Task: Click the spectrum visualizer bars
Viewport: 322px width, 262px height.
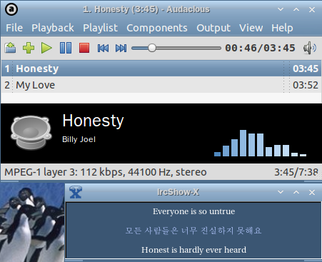Action: pos(260,143)
